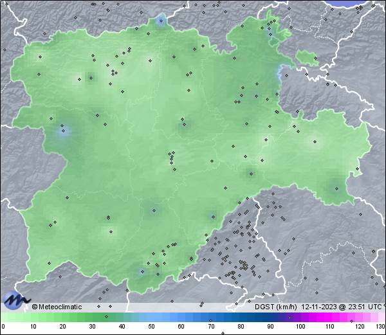The width and height of the screenshot is (386, 335).
Task: Click the 12-11-2023 date text
Action: click(x=319, y=307)
